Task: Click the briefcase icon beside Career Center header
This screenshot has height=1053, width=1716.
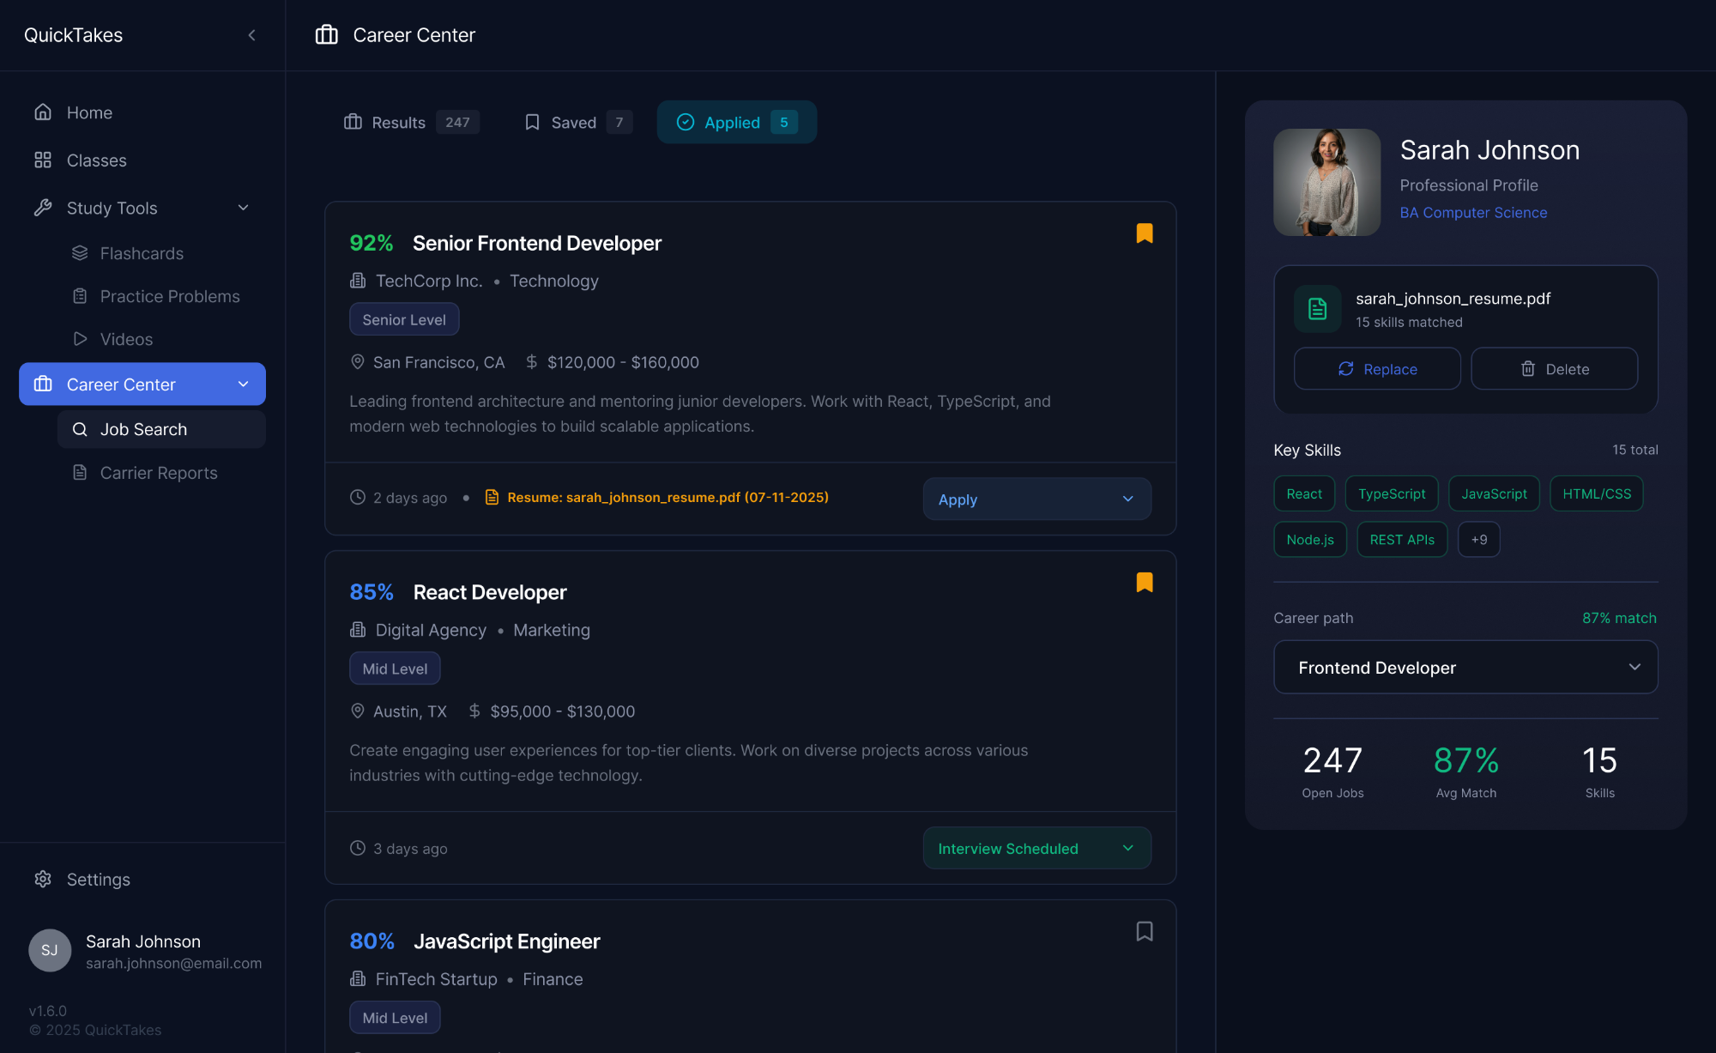Action: 327,35
